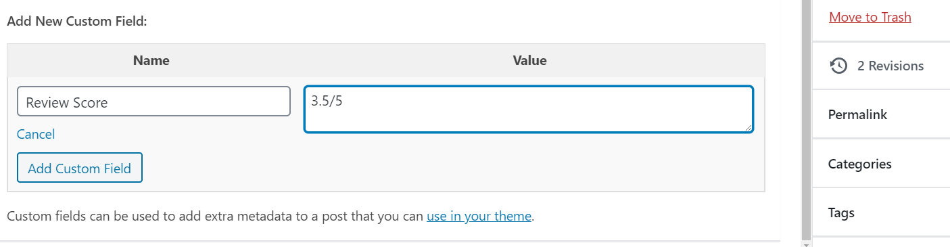The image size is (950, 247).
Task: Click the 'Add New Custom Field:' heading
Action: coord(77,21)
